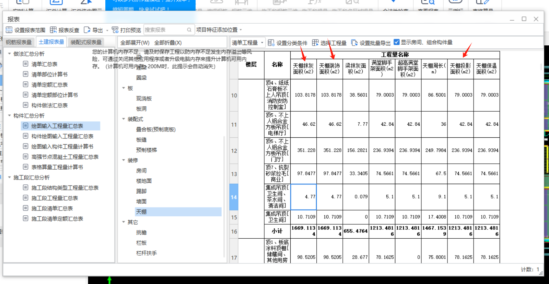This screenshot has height=284, width=549.
Task: Collapse 做法汇总分析 tree group
Action: tap(9, 54)
